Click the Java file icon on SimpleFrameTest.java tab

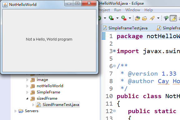(x=105, y=28)
